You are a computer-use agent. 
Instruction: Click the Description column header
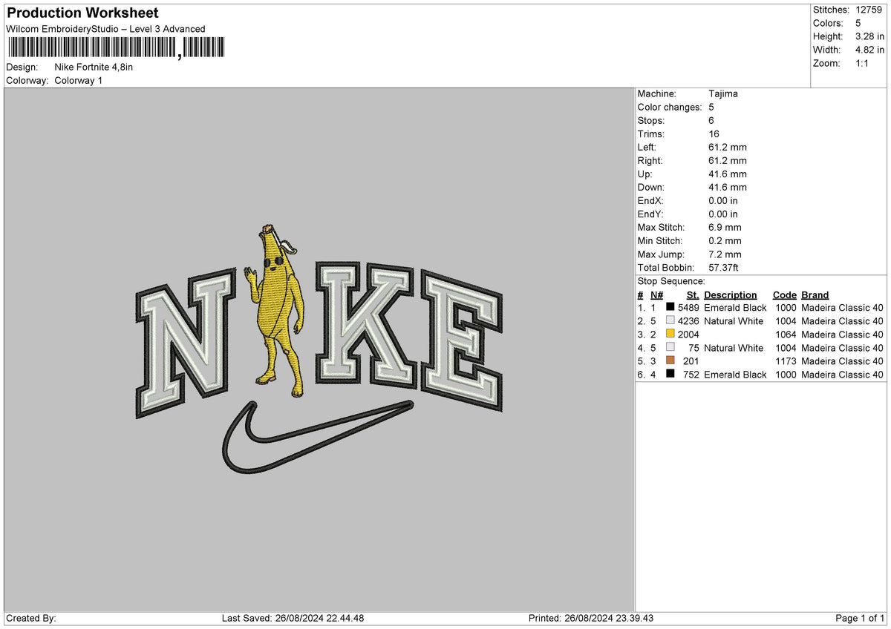(731, 294)
